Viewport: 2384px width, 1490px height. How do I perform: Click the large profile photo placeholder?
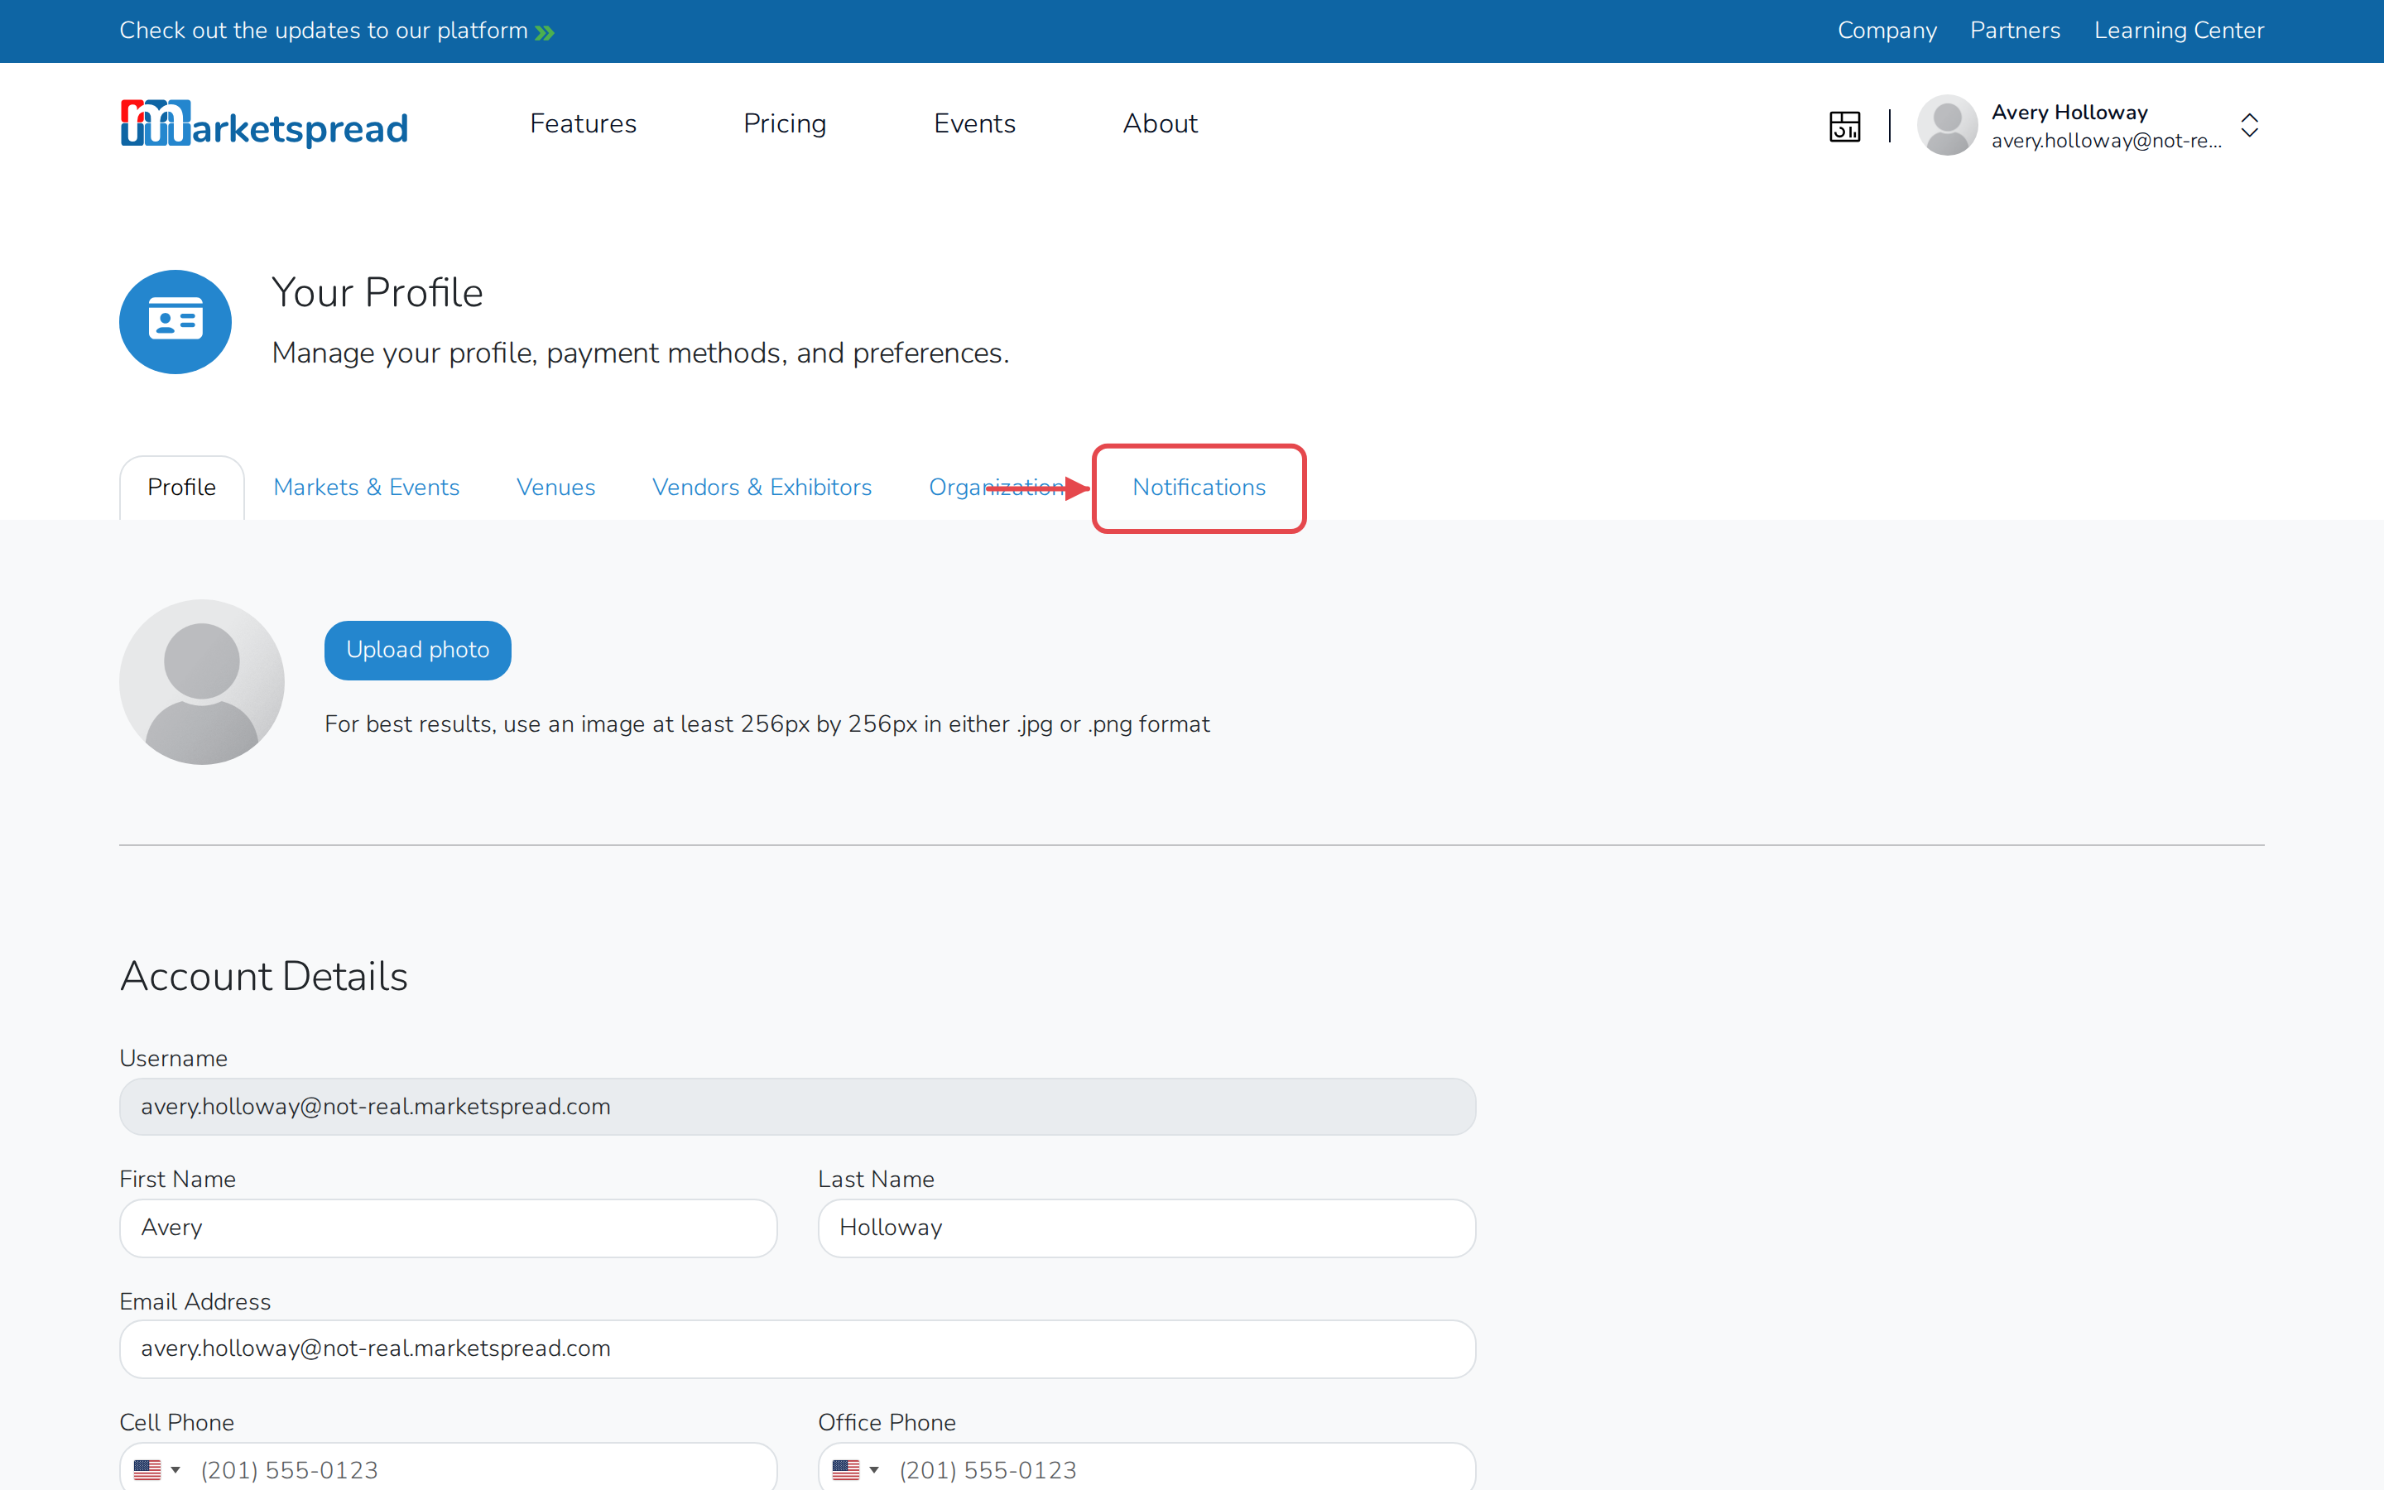click(x=202, y=682)
